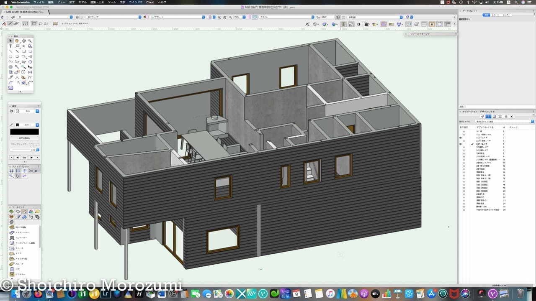
Task: Switch to the レコード tab in data palette
Action: click(x=495, y=15)
